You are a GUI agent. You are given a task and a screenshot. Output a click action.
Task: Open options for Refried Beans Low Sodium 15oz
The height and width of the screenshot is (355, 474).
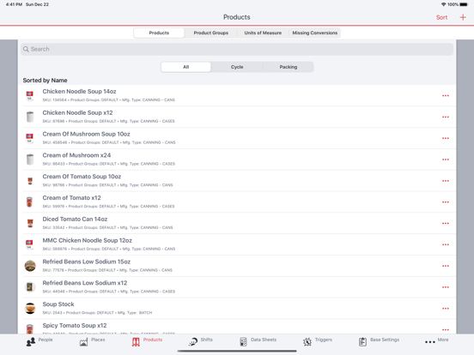446,266
